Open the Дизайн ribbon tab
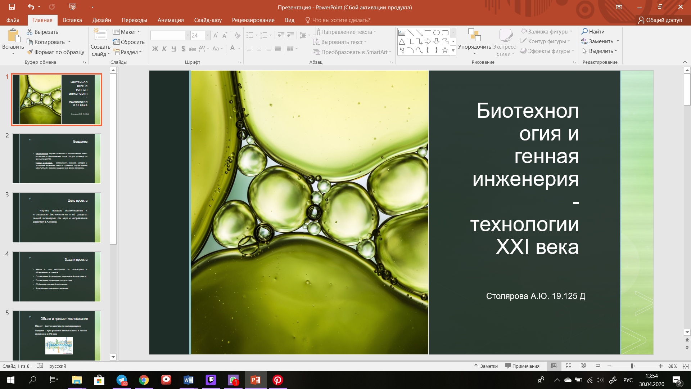The height and width of the screenshot is (389, 691). tap(101, 20)
